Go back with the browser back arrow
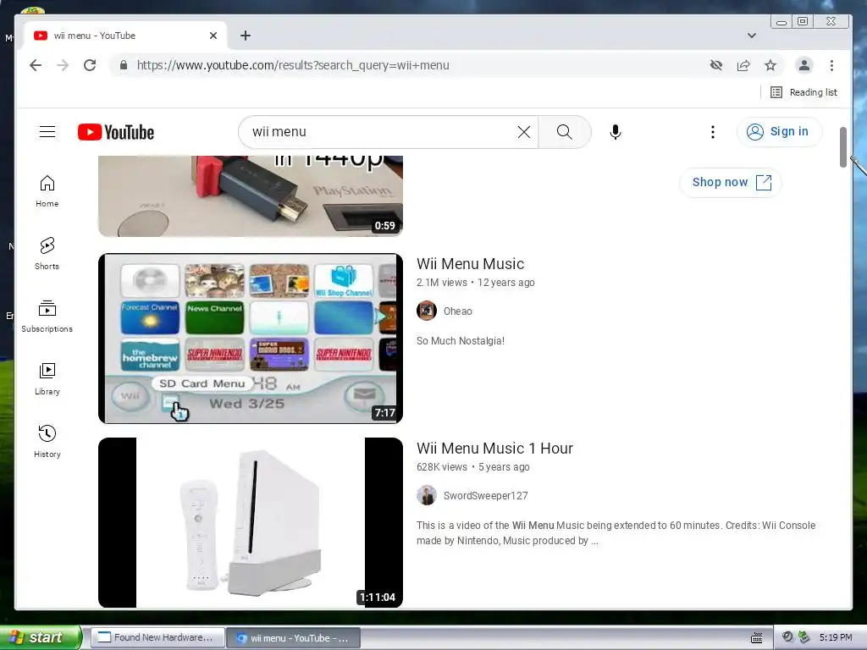 point(36,65)
